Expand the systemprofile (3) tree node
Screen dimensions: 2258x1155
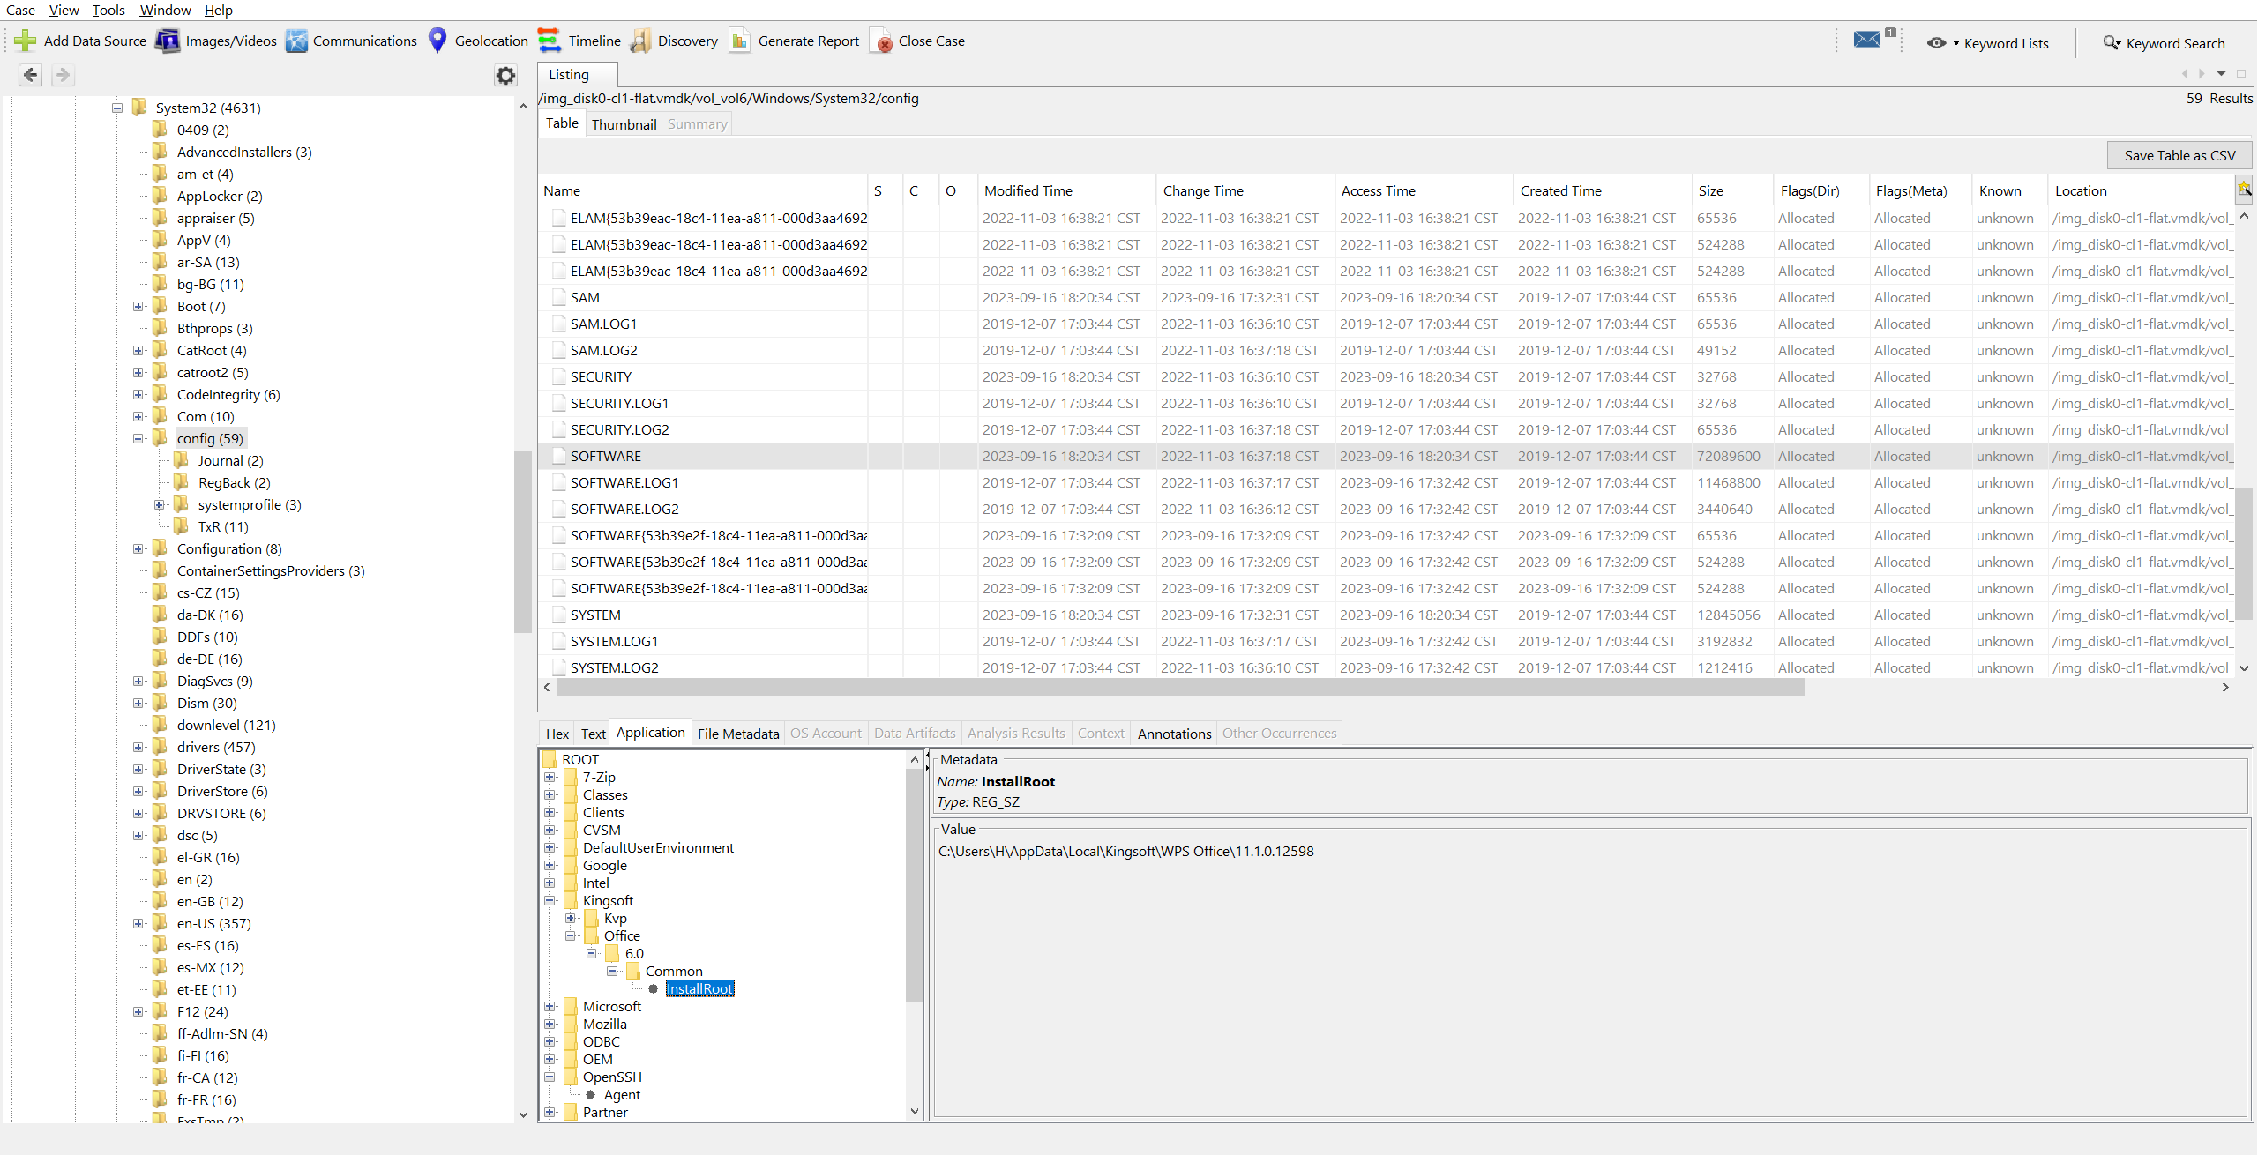[159, 504]
